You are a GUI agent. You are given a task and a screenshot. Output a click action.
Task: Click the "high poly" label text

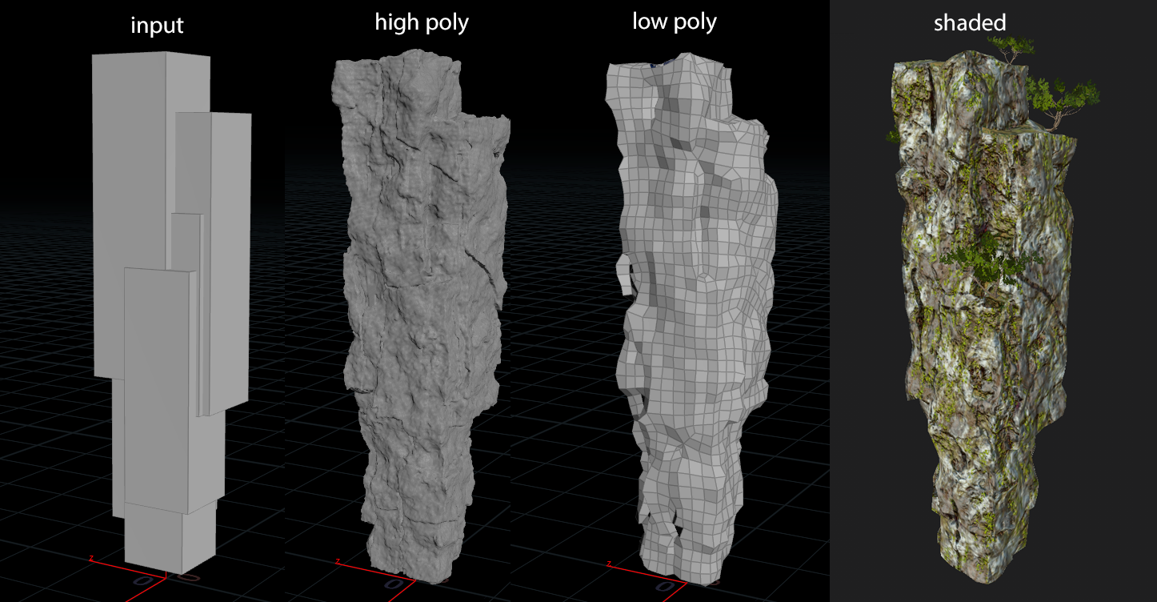(422, 22)
